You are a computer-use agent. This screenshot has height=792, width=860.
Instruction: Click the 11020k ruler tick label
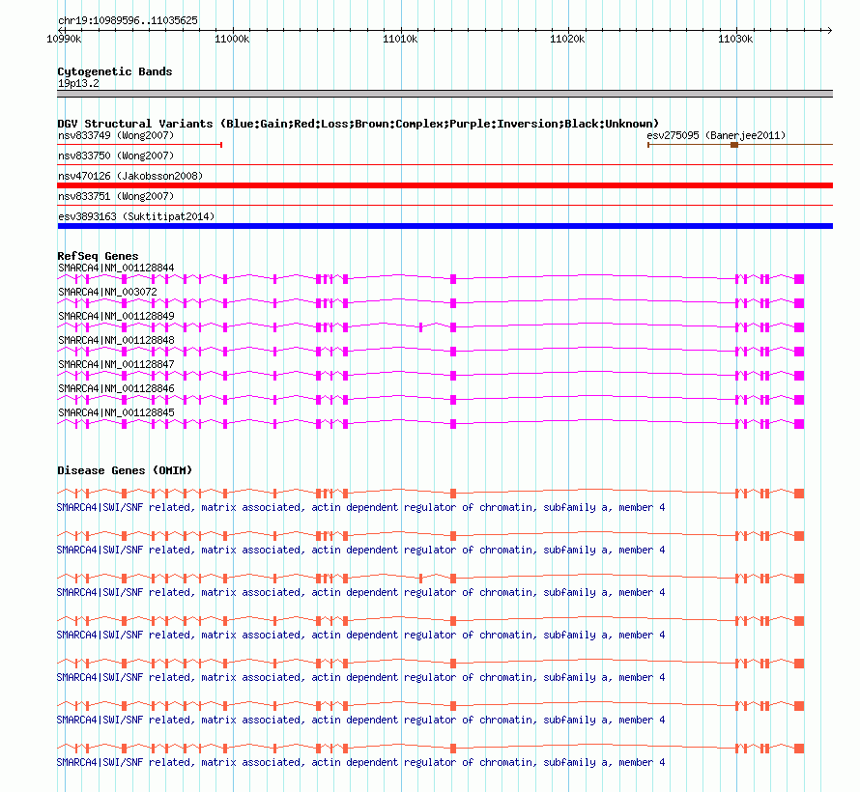pos(567,39)
